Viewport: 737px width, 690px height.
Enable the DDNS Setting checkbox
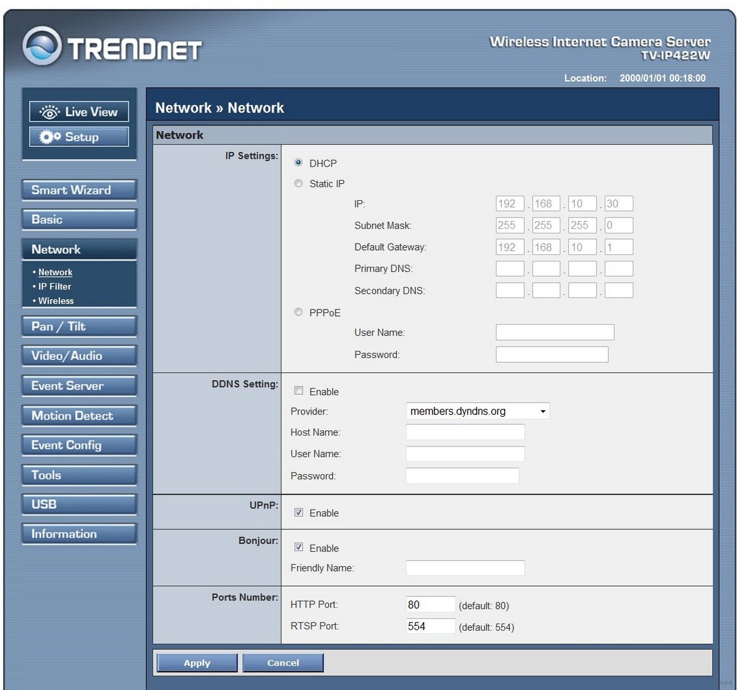[x=299, y=391]
